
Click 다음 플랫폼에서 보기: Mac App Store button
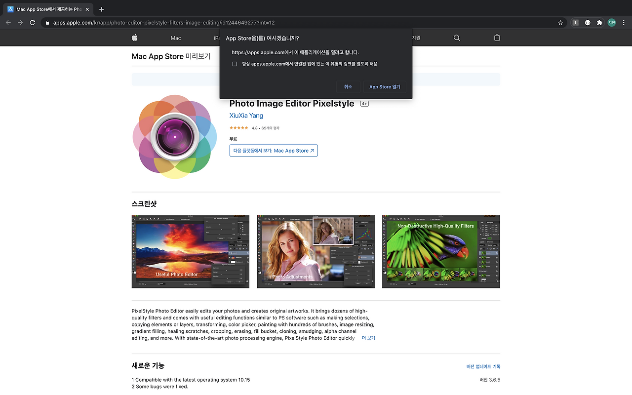coord(274,151)
